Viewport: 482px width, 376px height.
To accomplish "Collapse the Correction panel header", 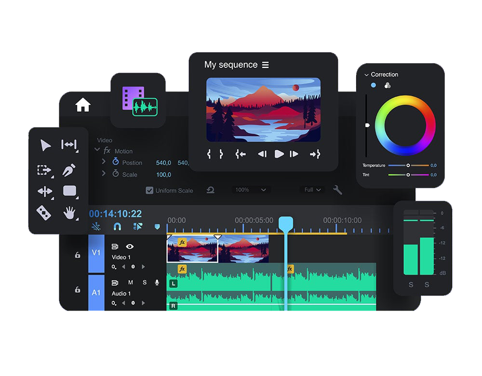I will [366, 75].
